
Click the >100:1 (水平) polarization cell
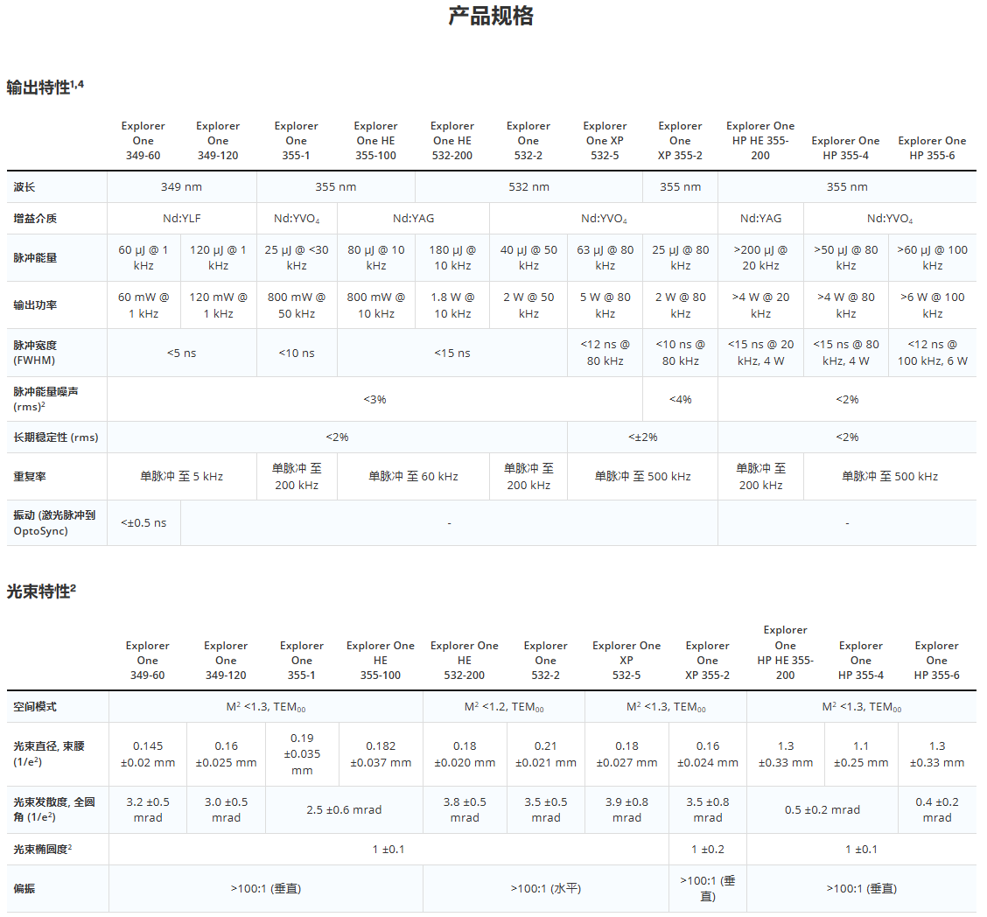pyautogui.click(x=545, y=889)
